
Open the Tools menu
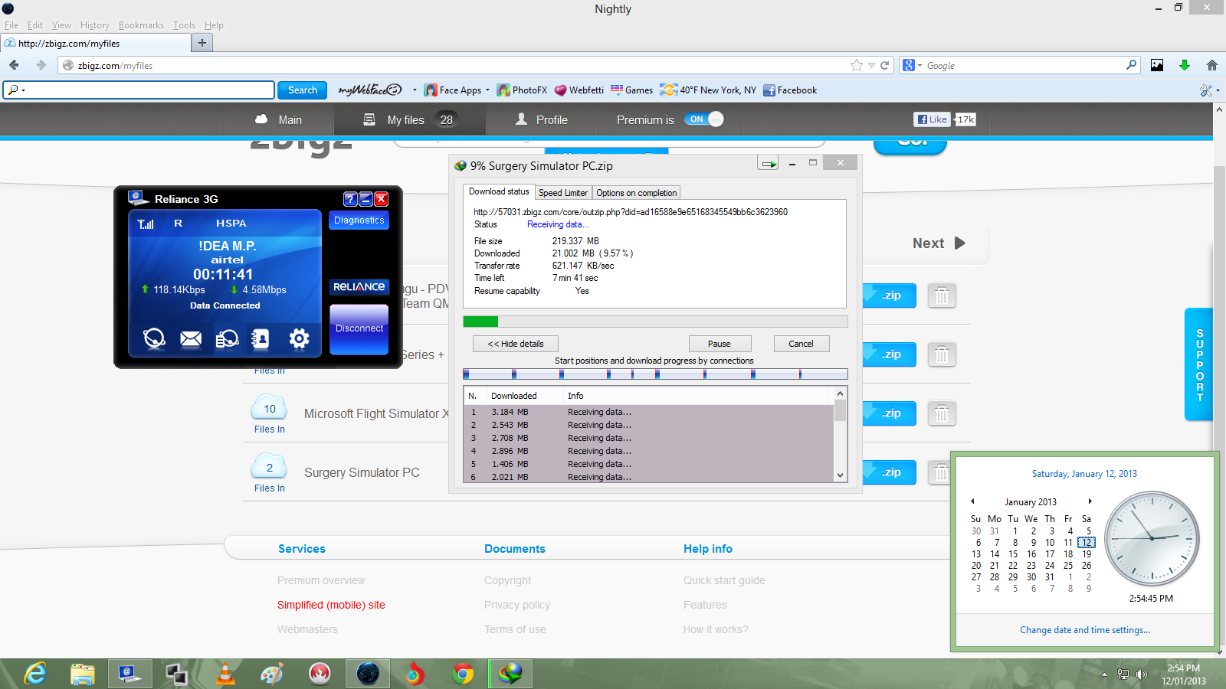(x=184, y=25)
